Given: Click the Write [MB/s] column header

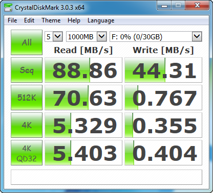Looking at the screenshot, I should [x=163, y=50].
